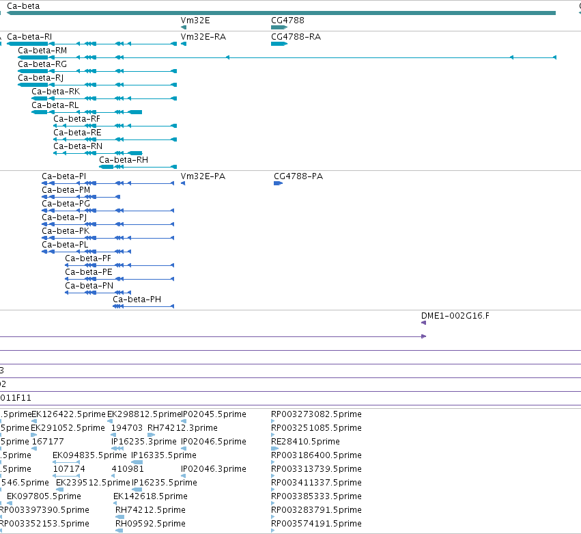Viewport: 581px width, 534px height.
Task: Select EST IP02045.5prime
Action: tap(214, 414)
